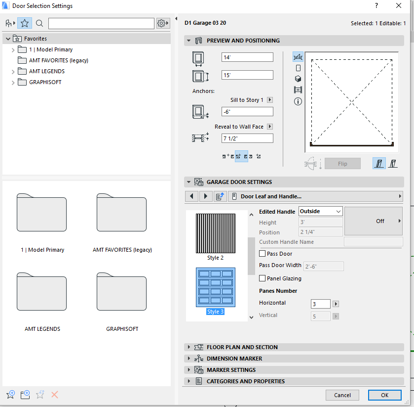Toggle the Favorites star view button
The height and width of the screenshot is (407, 414).
pos(25,23)
